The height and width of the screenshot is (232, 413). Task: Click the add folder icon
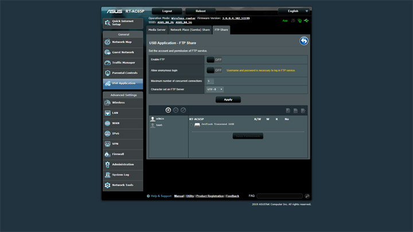tap(288, 111)
